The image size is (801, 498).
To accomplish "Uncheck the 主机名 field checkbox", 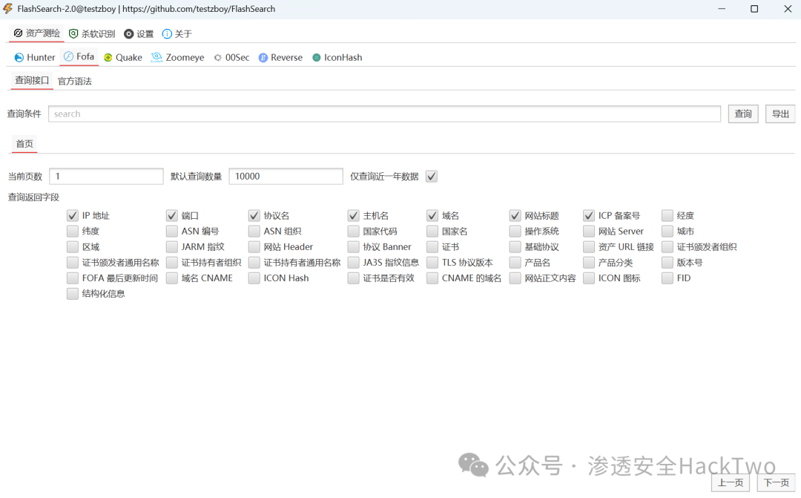I will [x=353, y=216].
